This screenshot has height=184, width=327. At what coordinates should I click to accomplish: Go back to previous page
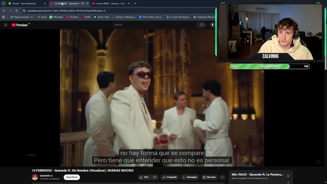4,11
